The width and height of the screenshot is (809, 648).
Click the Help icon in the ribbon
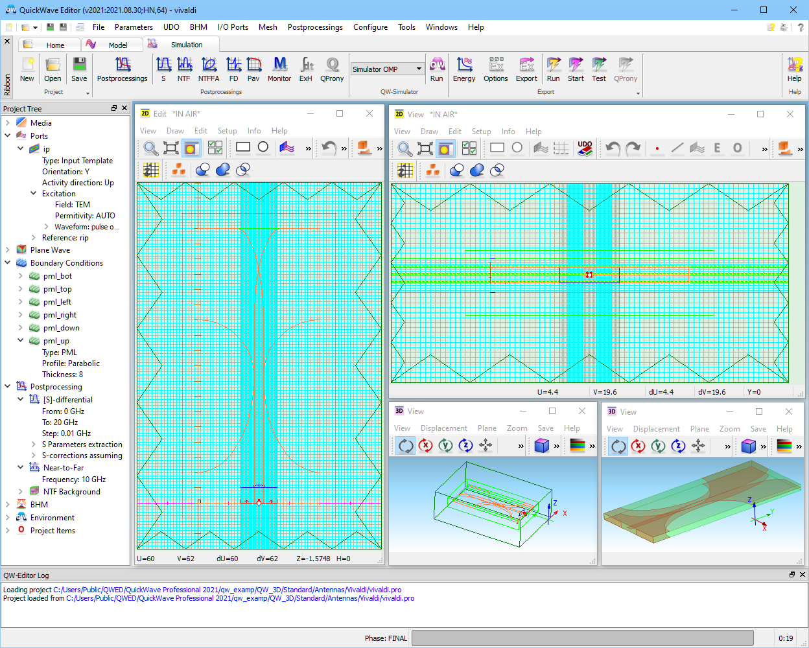coord(795,70)
